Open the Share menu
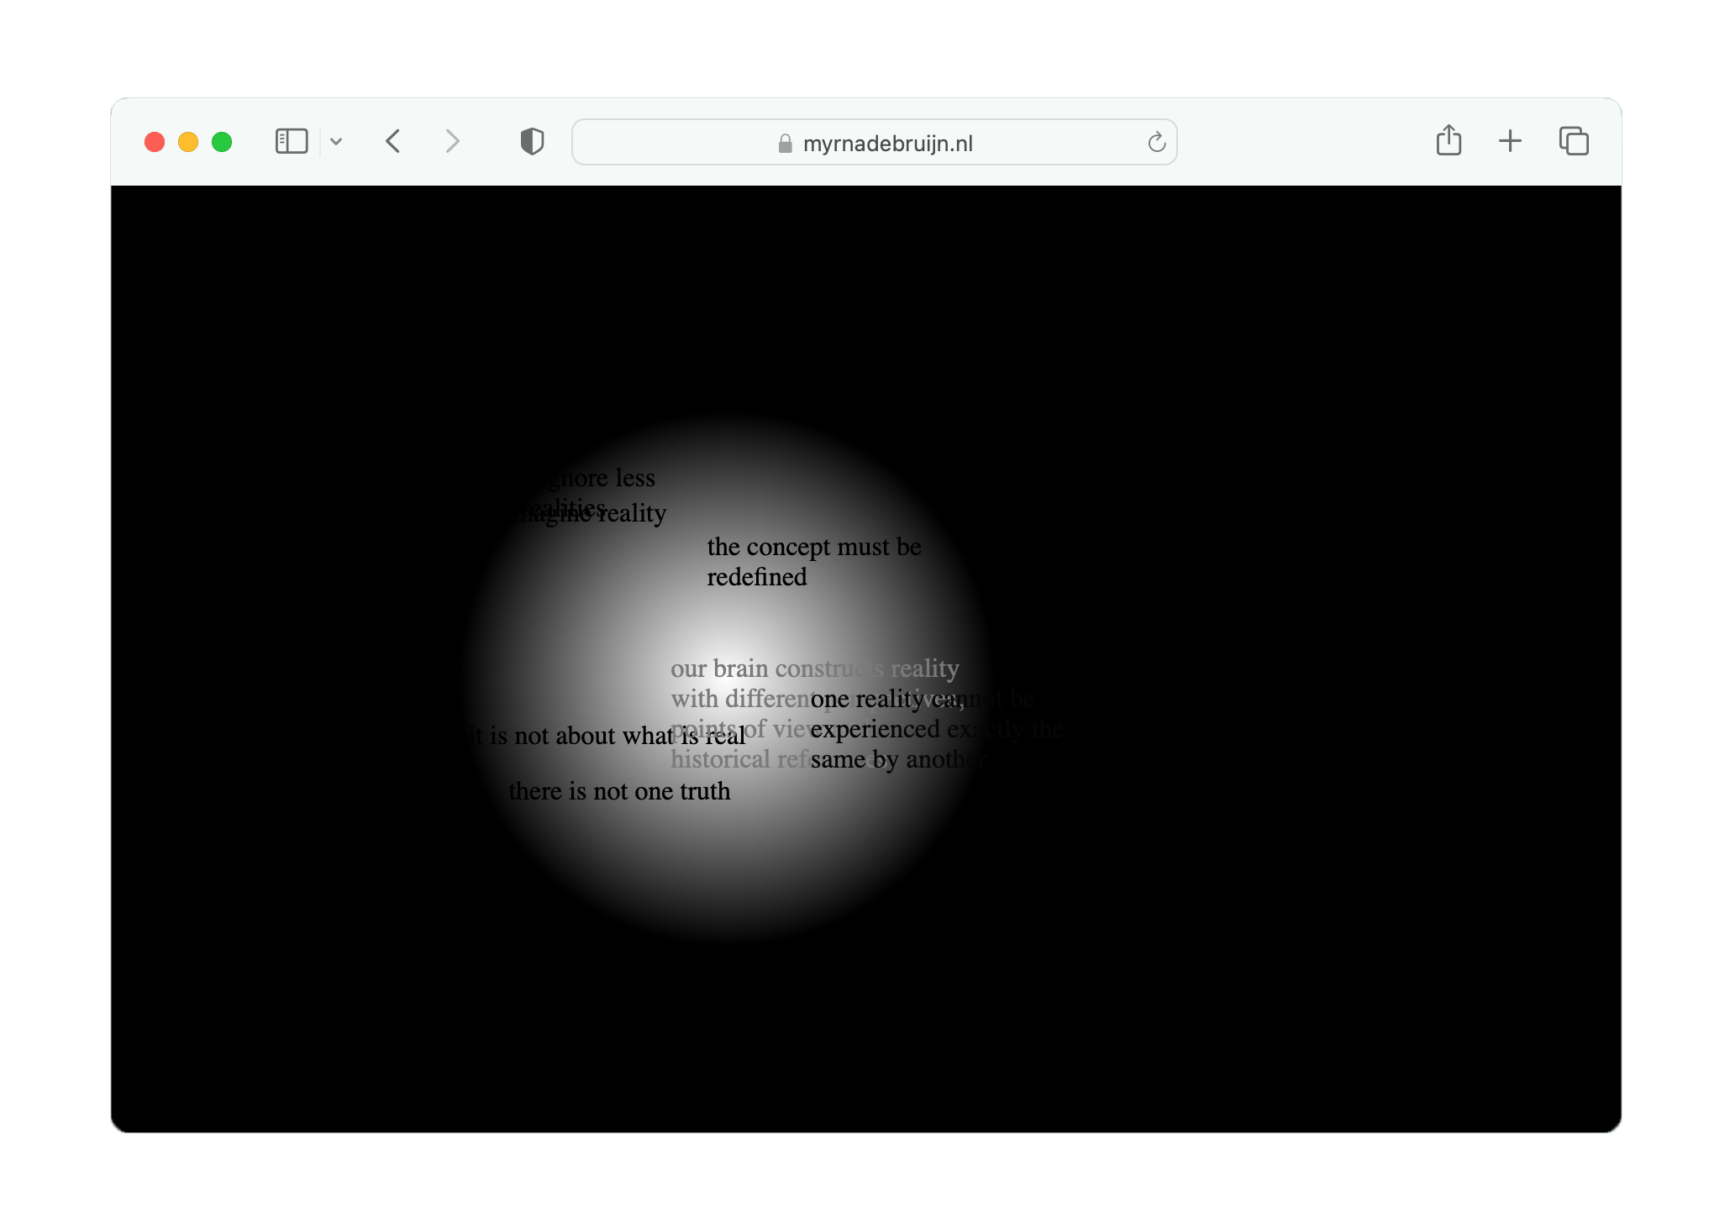Image resolution: width=1730 pixels, height=1227 pixels. point(1449,140)
